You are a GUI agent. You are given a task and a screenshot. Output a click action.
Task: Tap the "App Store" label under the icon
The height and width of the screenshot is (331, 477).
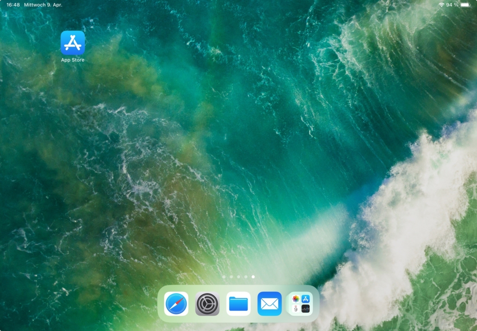73,60
